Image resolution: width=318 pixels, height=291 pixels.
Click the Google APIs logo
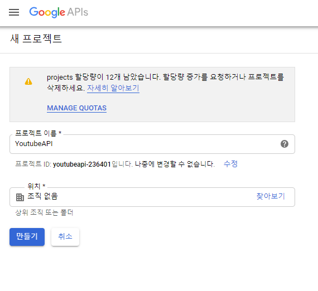(59, 12)
